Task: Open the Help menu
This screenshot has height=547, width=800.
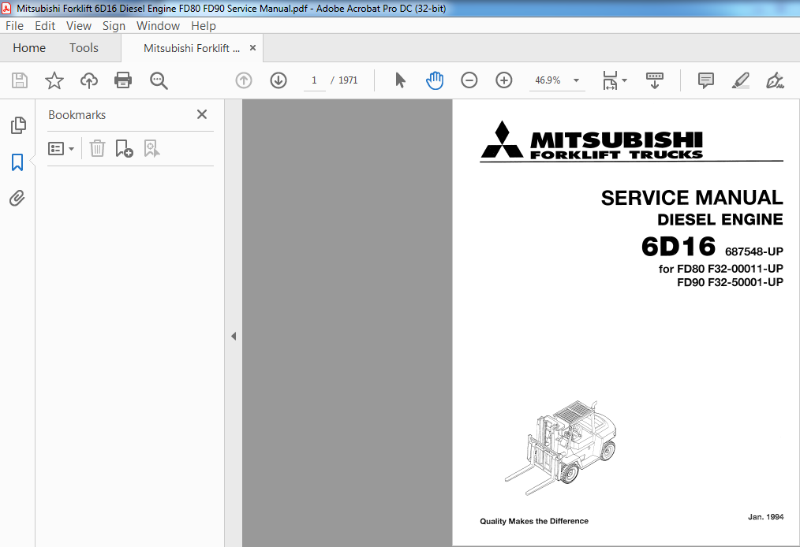Action: (x=203, y=25)
